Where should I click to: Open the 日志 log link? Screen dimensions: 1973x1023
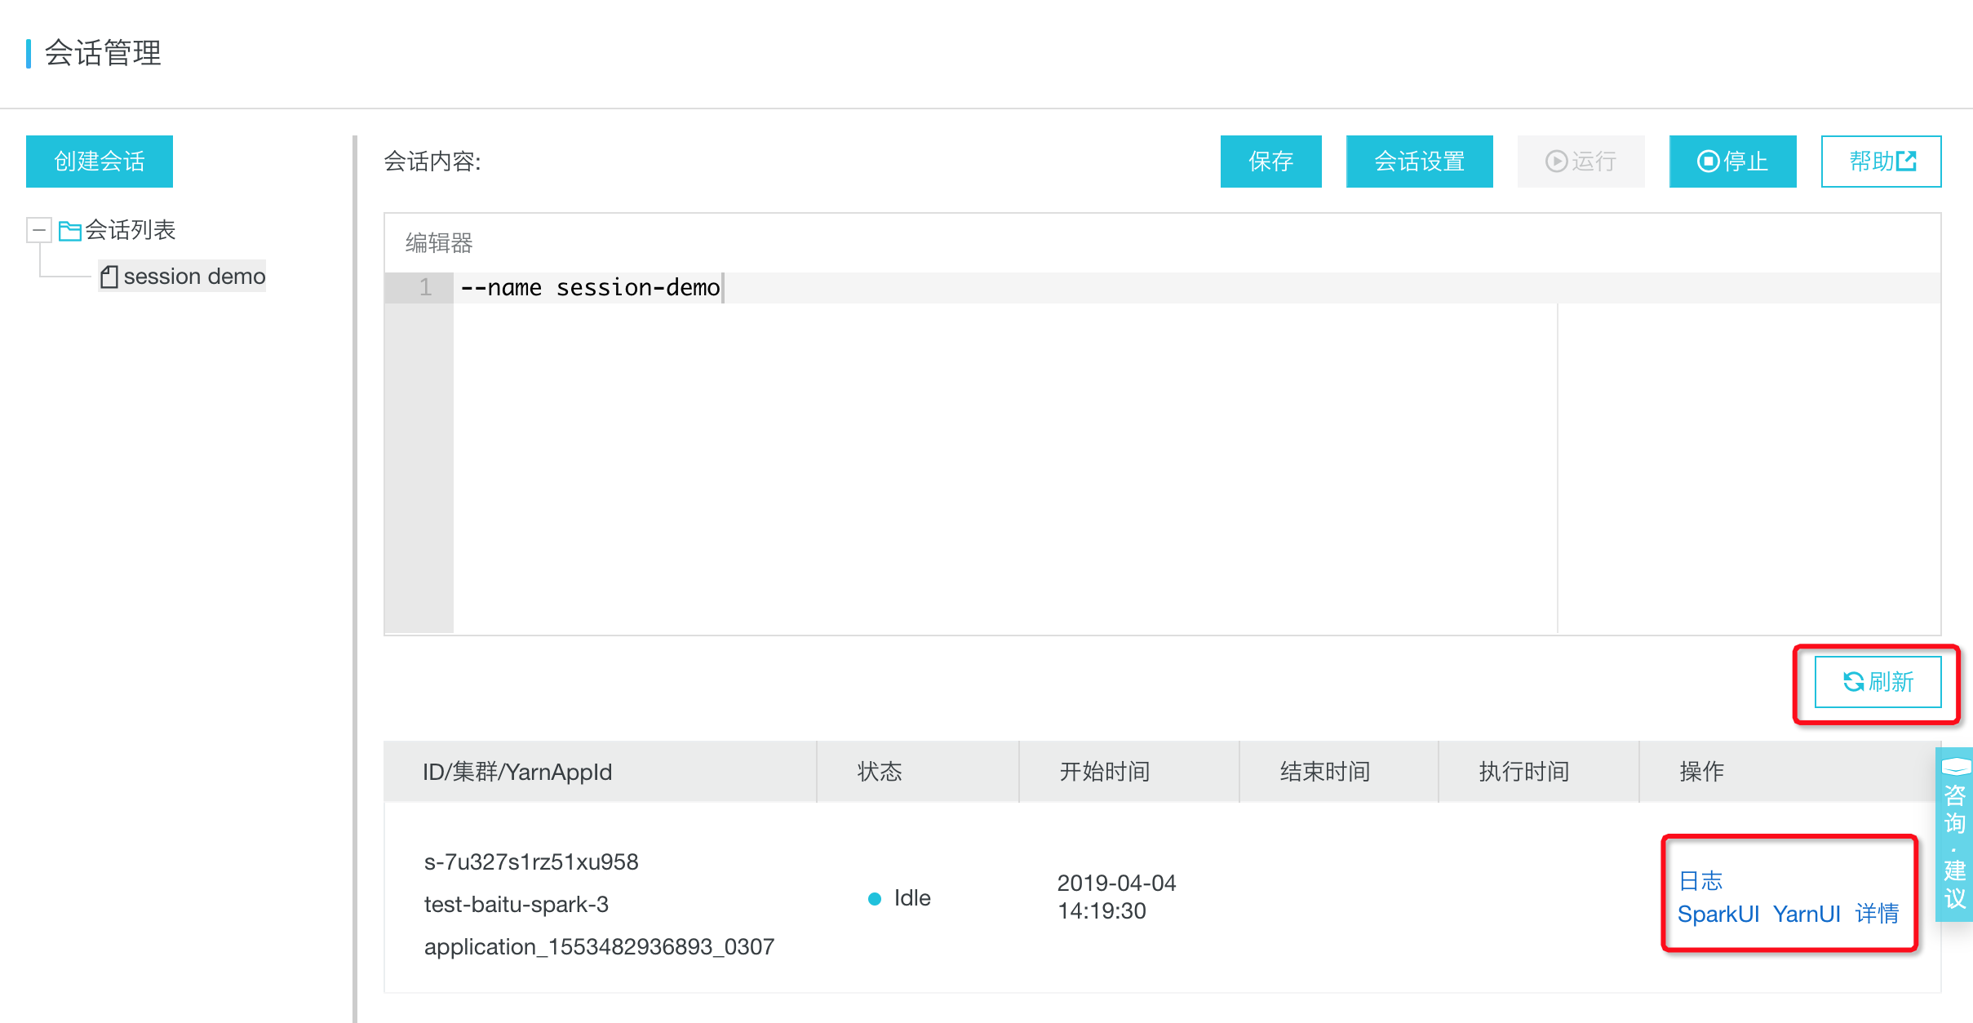[1700, 881]
